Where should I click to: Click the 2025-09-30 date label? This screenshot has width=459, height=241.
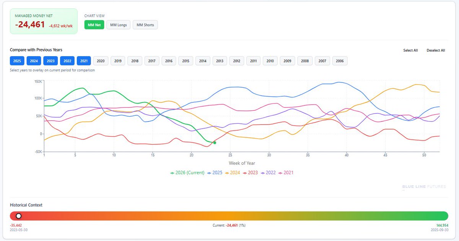[439, 230]
